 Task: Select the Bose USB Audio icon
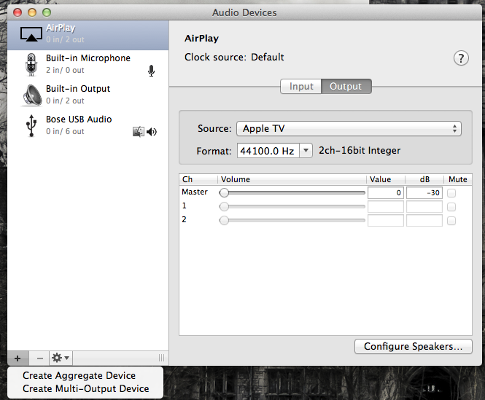click(x=31, y=125)
